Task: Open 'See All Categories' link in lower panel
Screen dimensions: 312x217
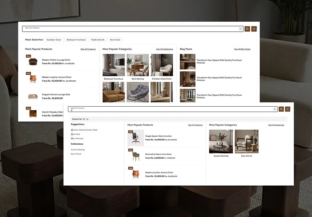Action: coord(276,125)
